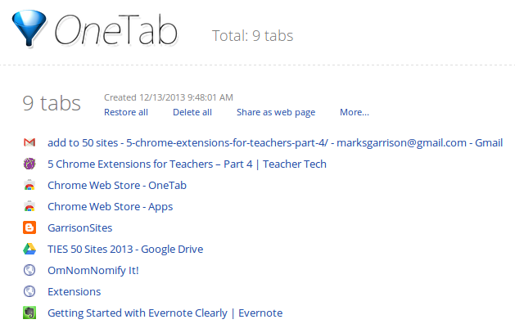Click the Chrome Web Store Apps favicon

tap(29, 206)
